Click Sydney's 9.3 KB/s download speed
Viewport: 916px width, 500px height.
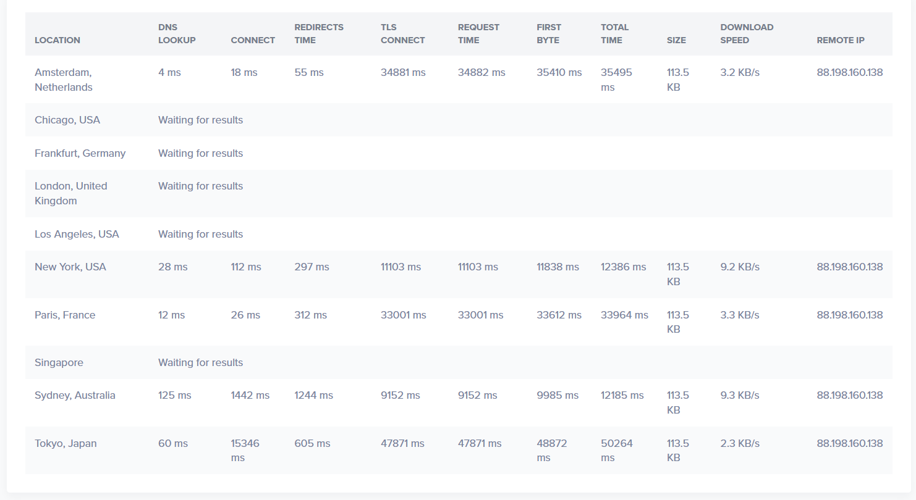[740, 395]
